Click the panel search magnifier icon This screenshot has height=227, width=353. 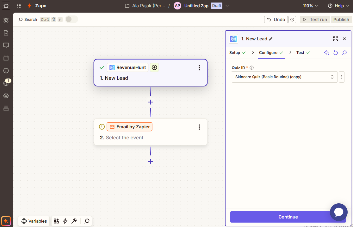[344, 52]
